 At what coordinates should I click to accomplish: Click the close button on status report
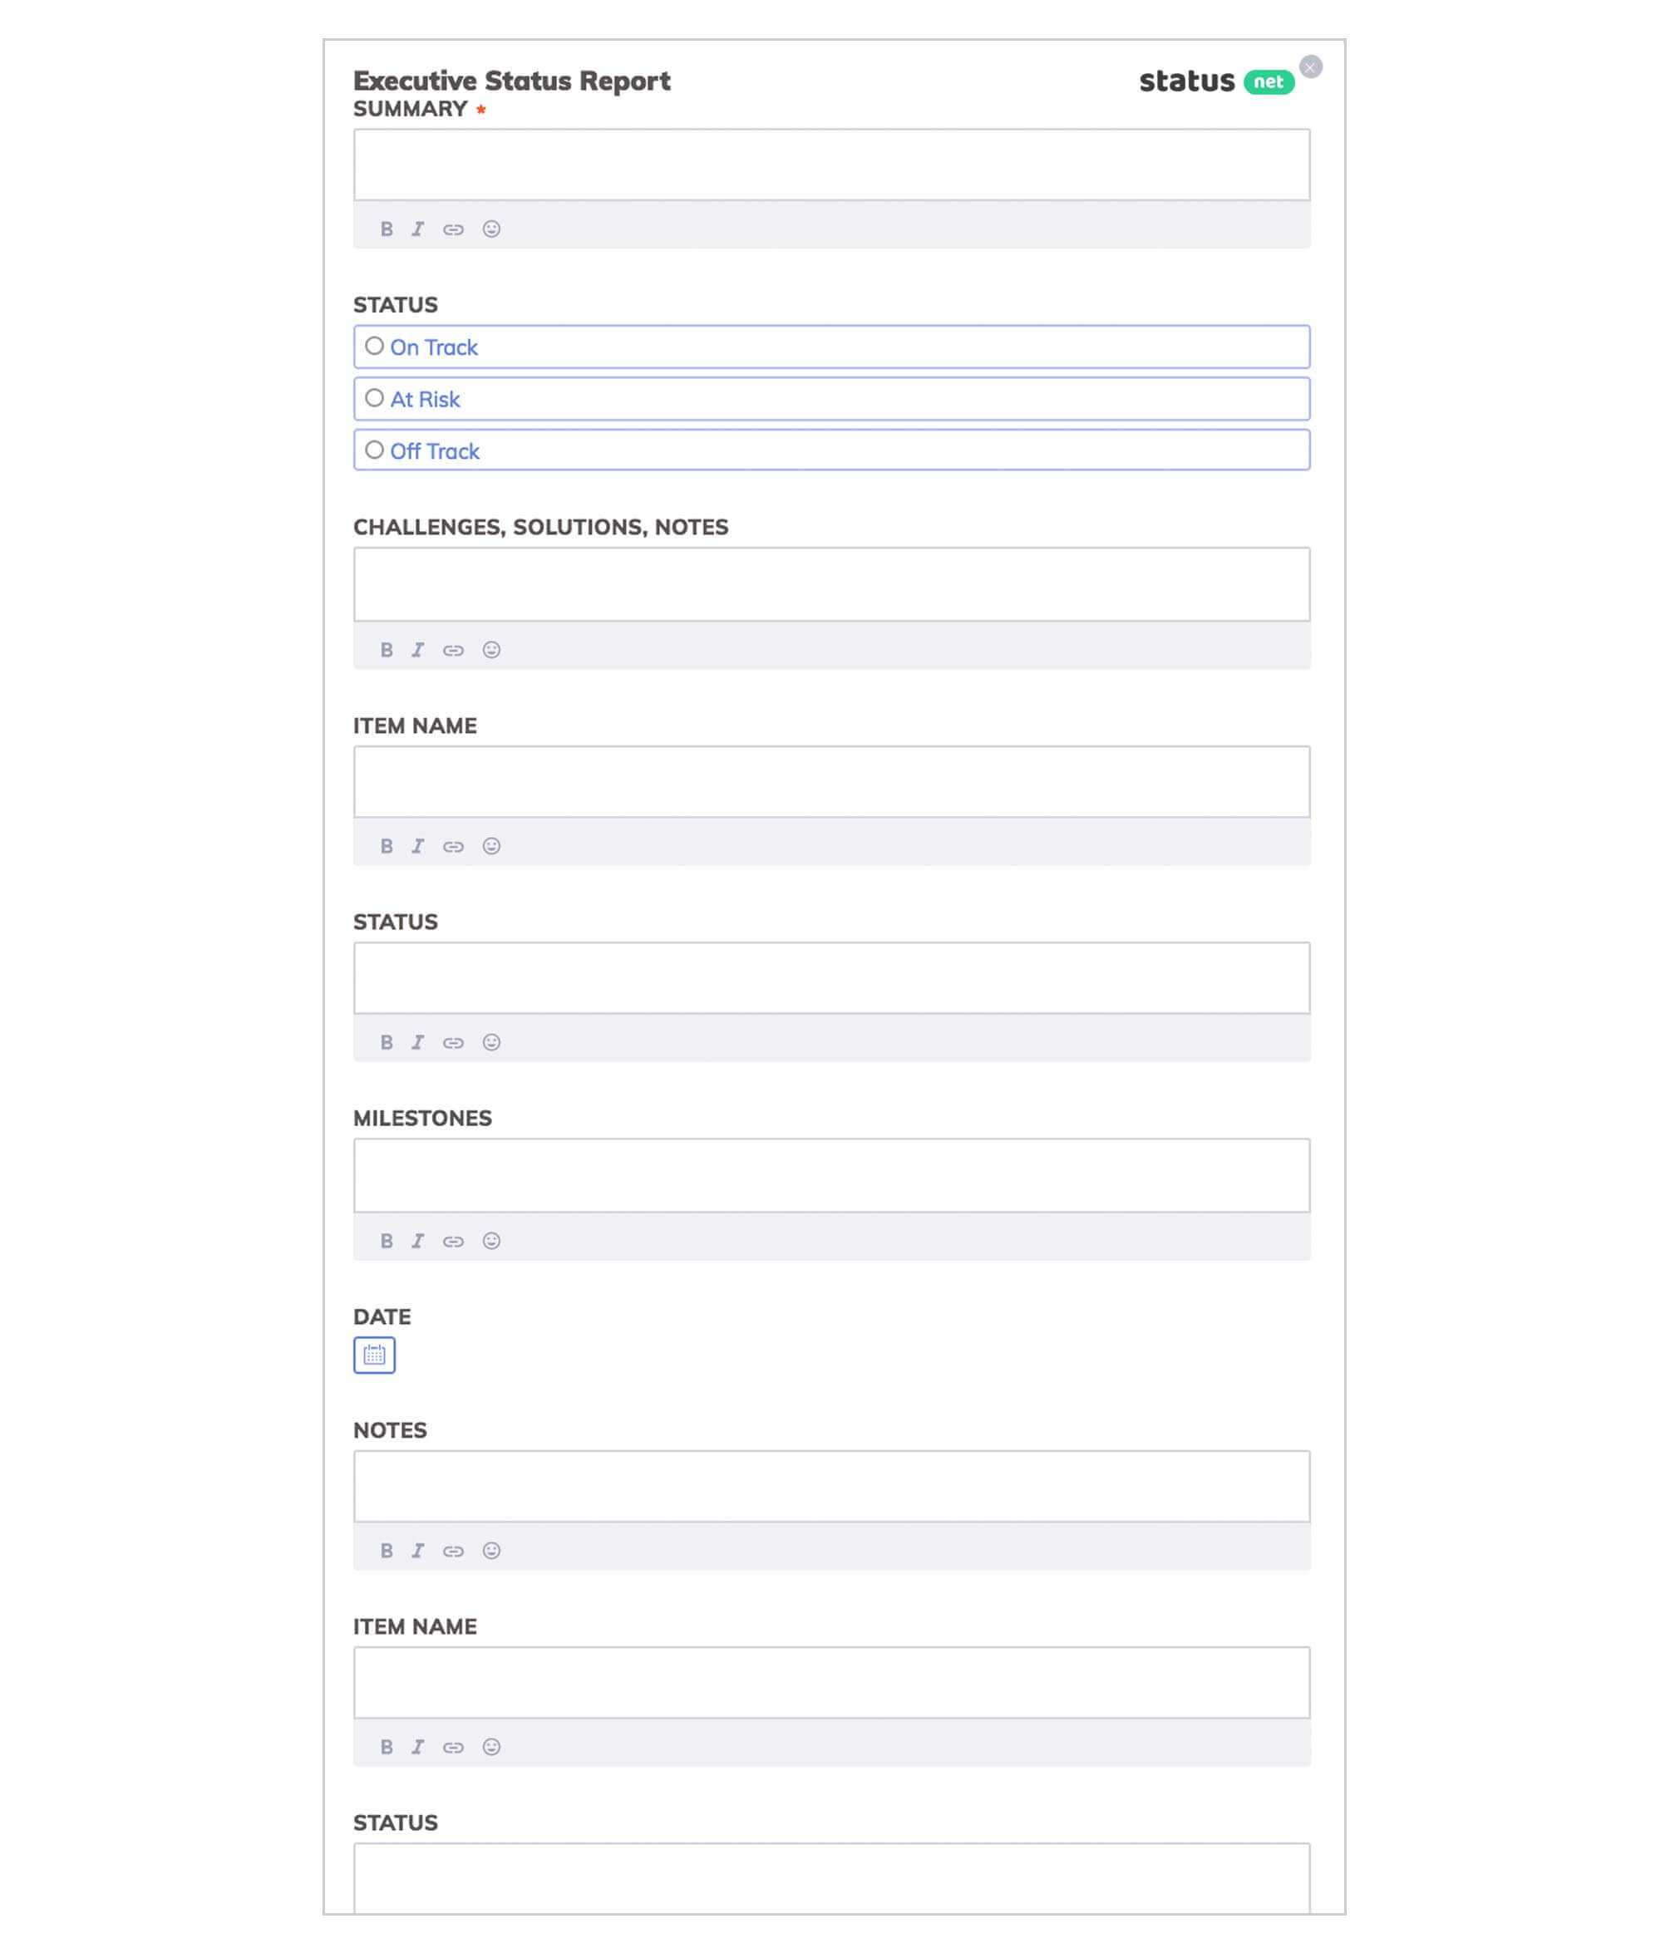1311,66
